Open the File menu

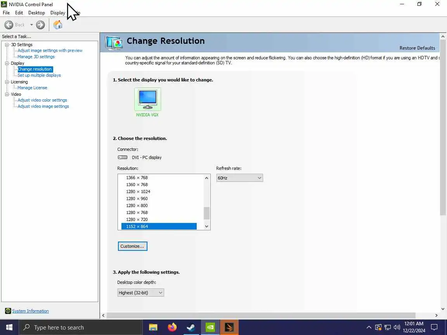(6, 13)
